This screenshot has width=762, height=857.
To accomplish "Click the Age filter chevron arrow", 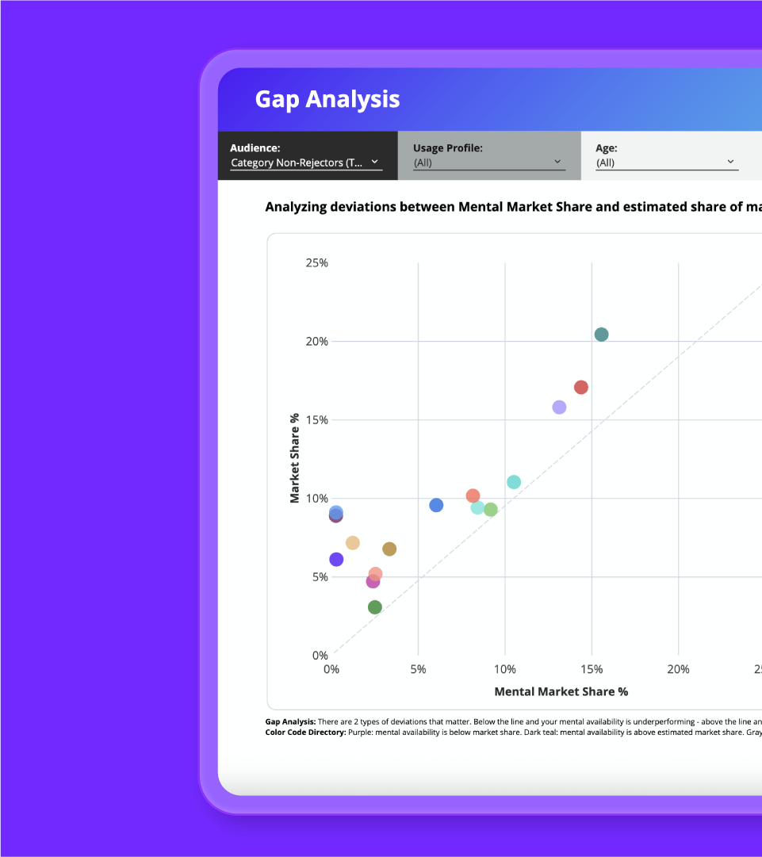I will [x=730, y=162].
